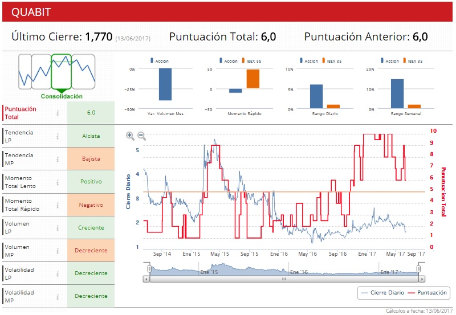Click the Puntuación Anterior 6,0 header value
The image size is (456, 315).
coord(420,36)
